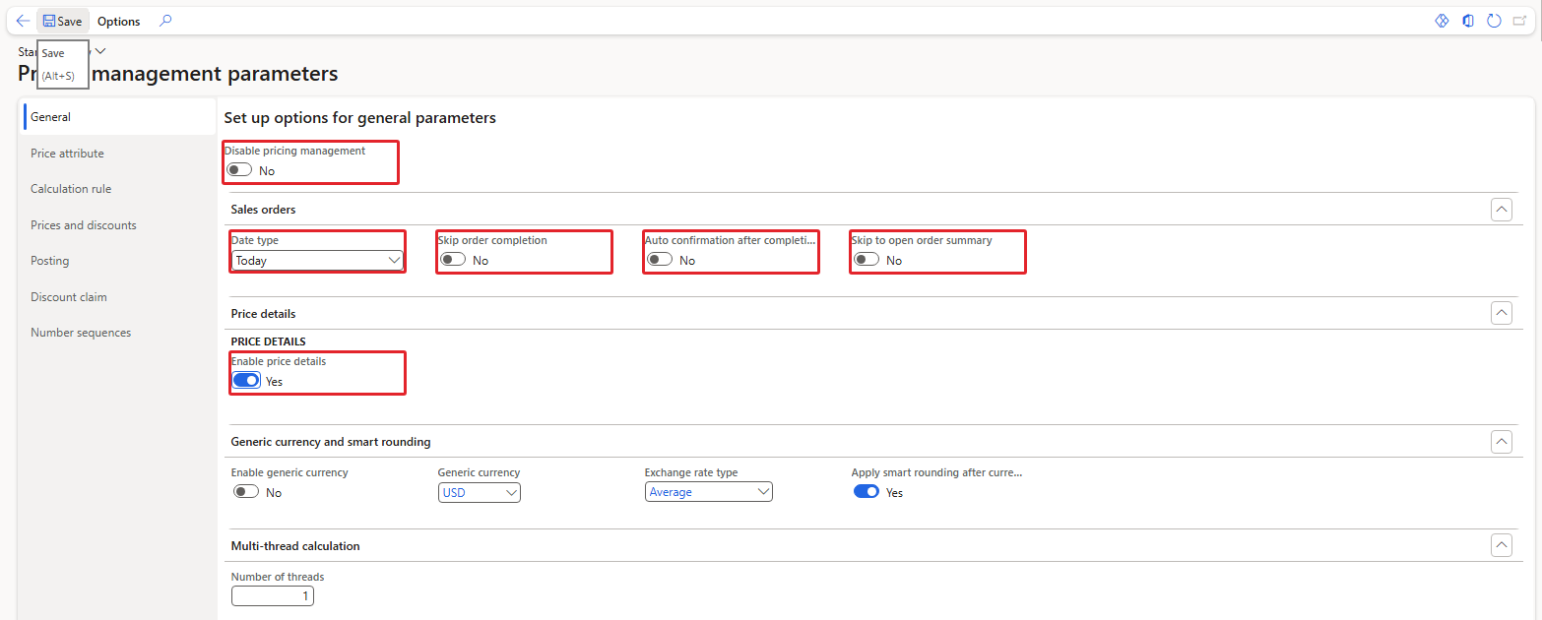Collapse the Sales orders section
Screen dimensions: 1542x620
pos(1502,210)
